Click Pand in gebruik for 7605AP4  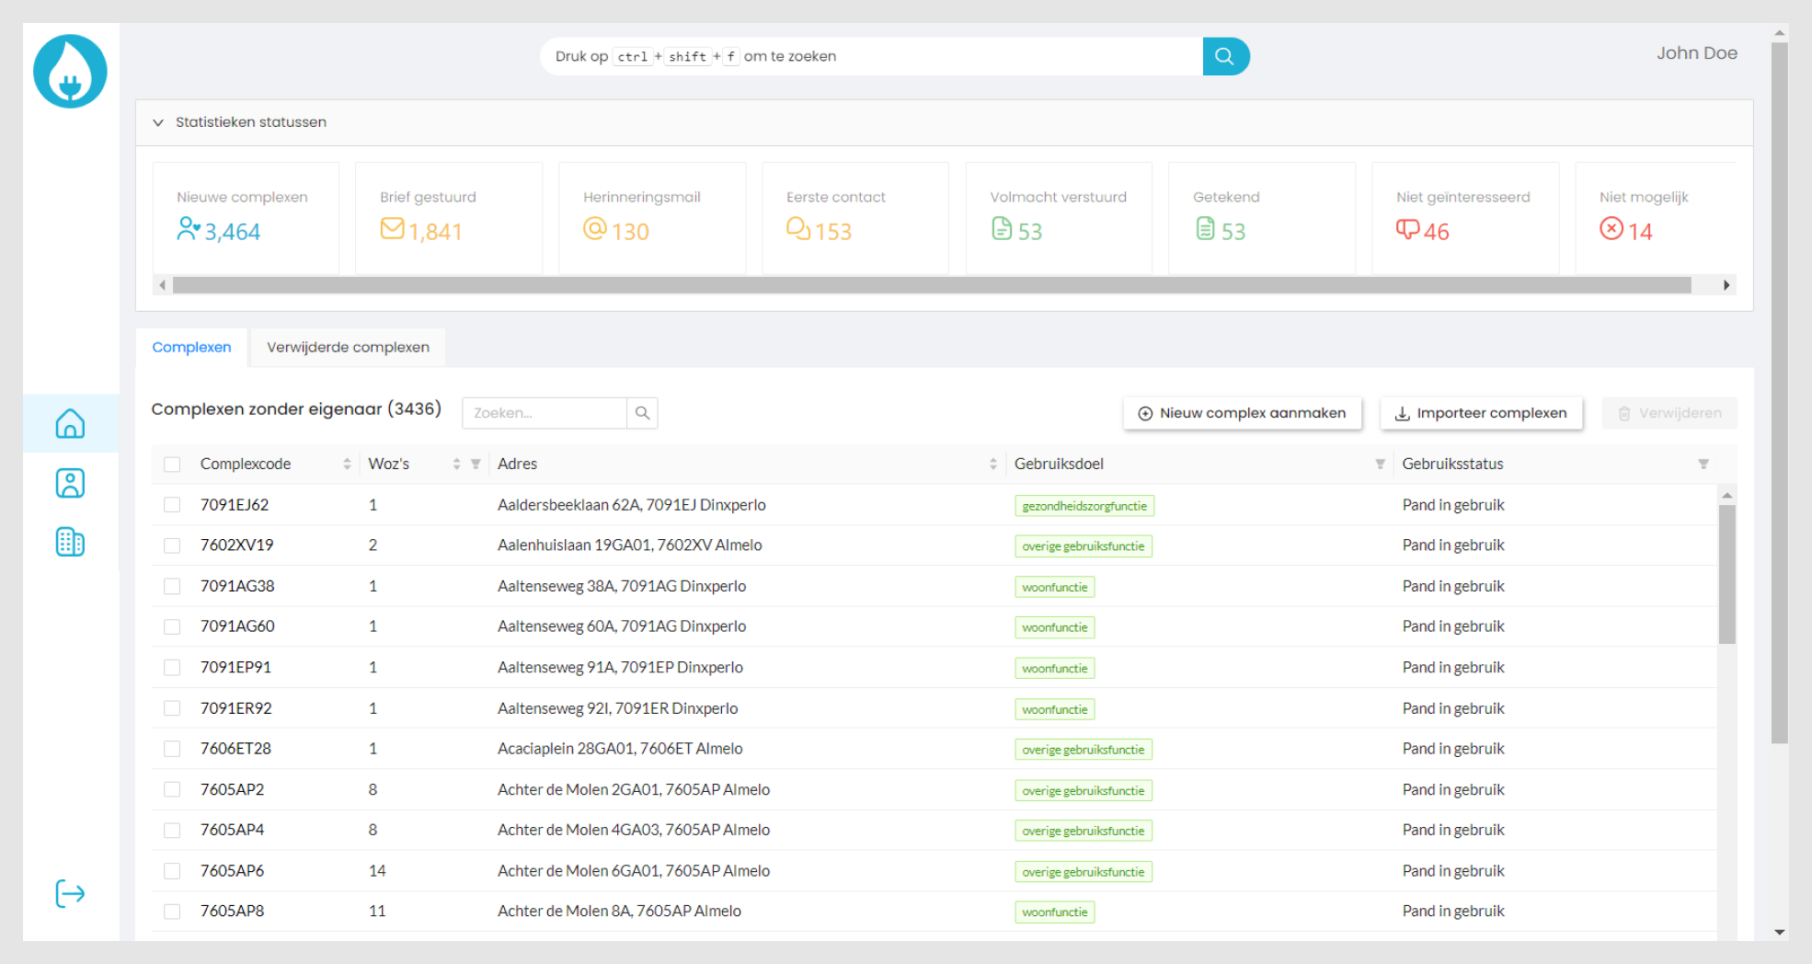tap(1453, 830)
